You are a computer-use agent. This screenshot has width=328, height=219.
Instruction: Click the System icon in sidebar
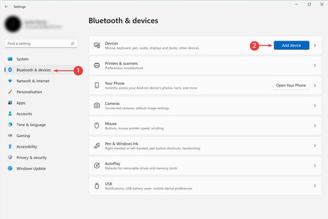10,59
